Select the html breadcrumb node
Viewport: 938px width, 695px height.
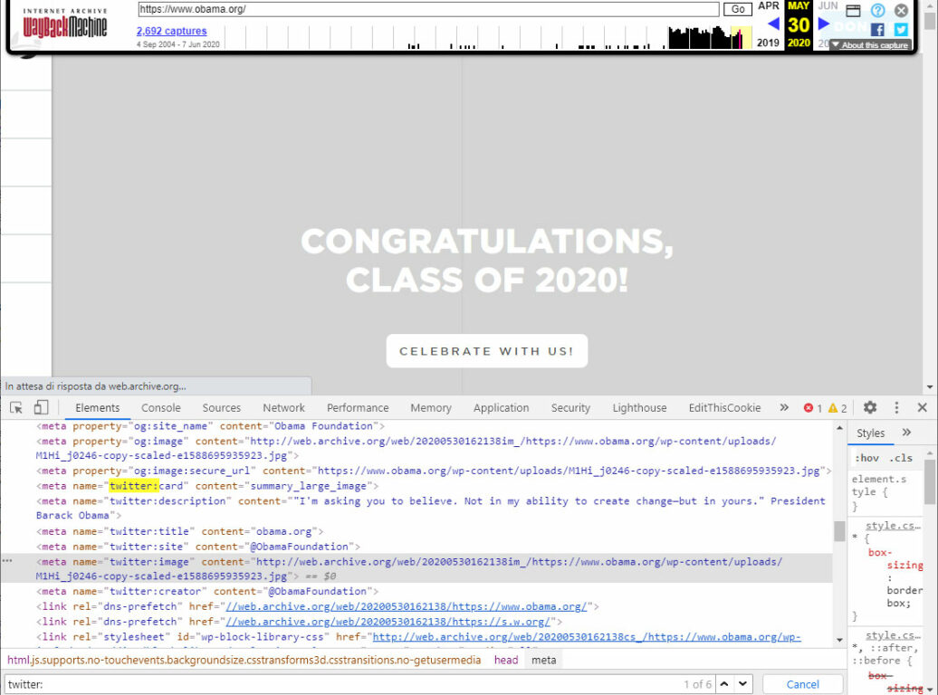tap(244, 661)
